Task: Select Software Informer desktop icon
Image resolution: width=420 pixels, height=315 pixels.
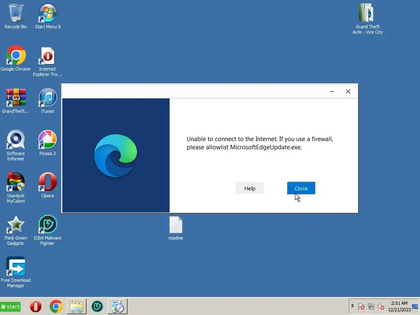Action: 16,146
